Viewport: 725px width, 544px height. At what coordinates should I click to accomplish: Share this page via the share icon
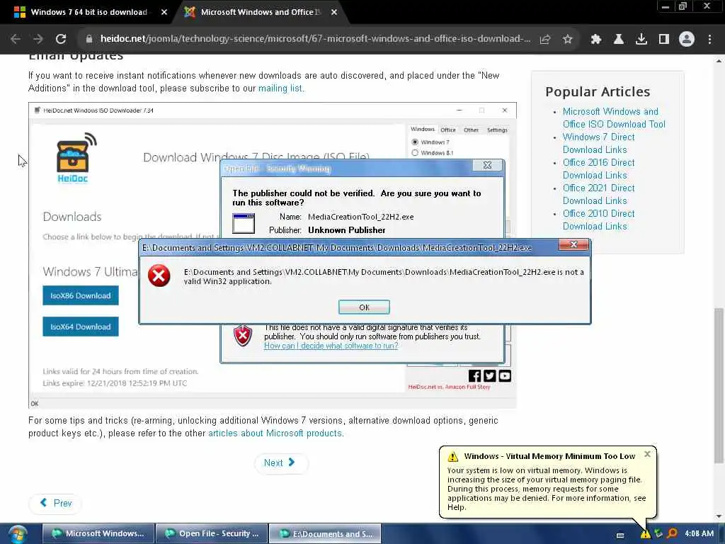pyautogui.click(x=545, y=40)
